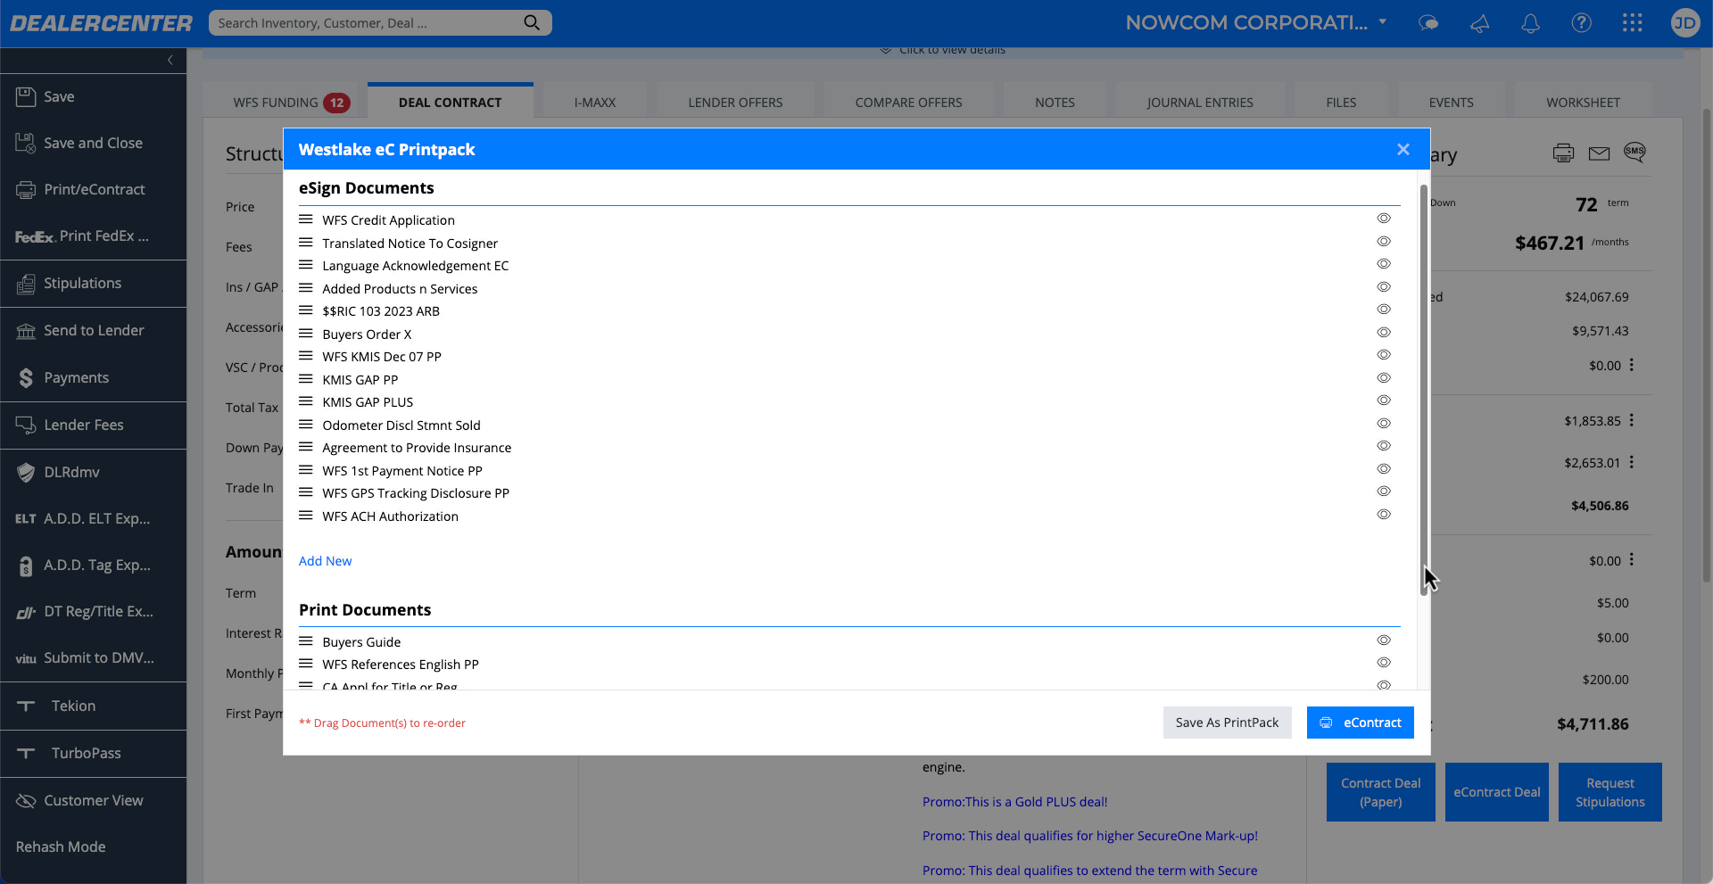Preview $$RIC 103 2023 ARB document
Viewport: 1713px width, 884px height.
tap(1383, 310)
